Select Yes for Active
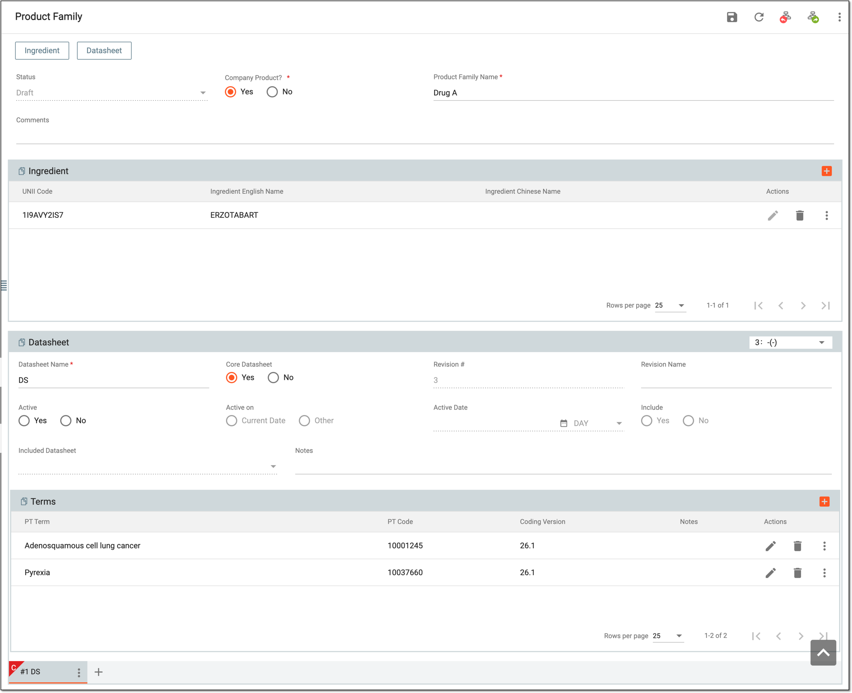The width and height of the screenshot is (852, 693). (x=24, y=421)
